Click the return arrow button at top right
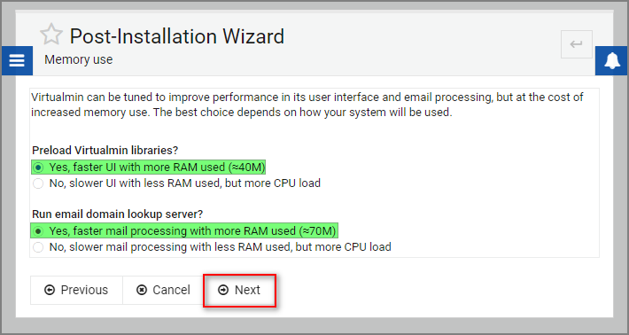Image resolution: width=629 pixels, height=335 pixels. pos(577,44)
